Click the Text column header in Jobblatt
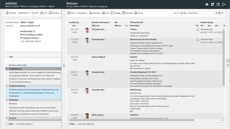The width and height of the screenshot is (230, 129). click(x=11, y=57)
